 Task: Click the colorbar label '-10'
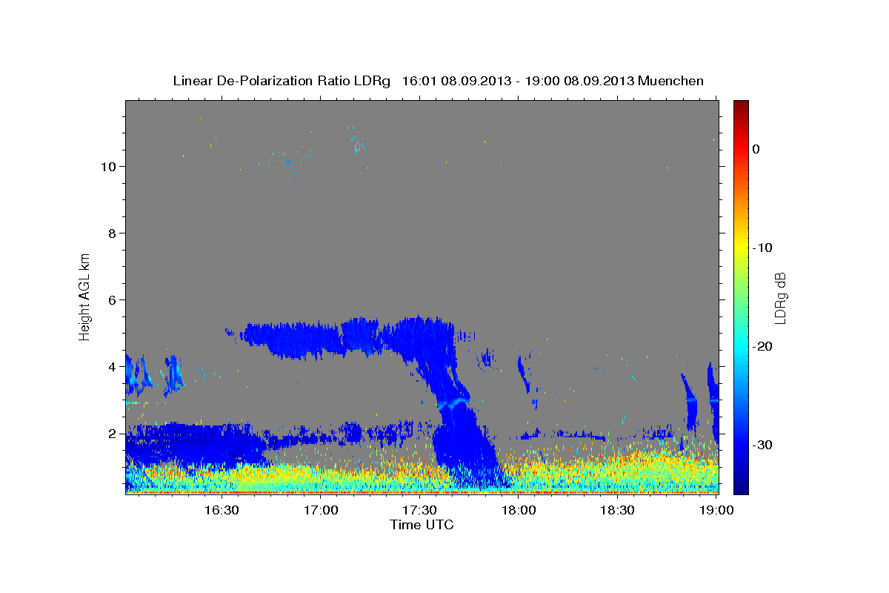point(764,248)
